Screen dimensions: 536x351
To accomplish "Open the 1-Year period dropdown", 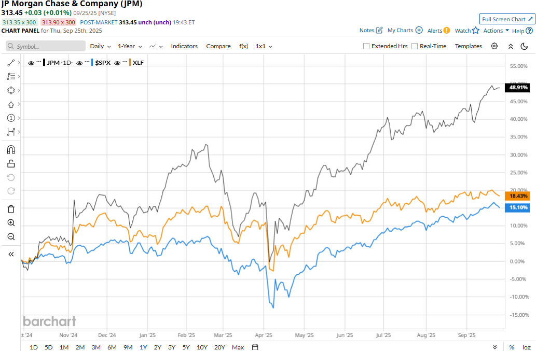I will [x=130, y=46].
